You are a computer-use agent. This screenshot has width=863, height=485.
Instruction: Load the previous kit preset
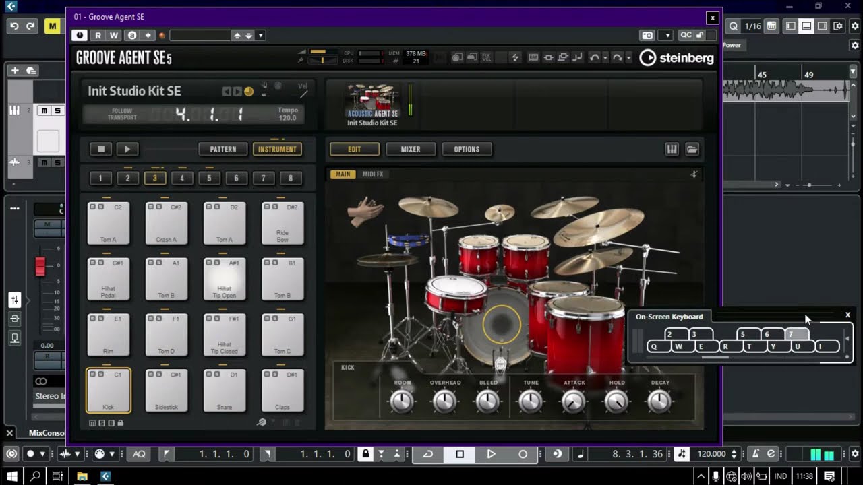227,92
